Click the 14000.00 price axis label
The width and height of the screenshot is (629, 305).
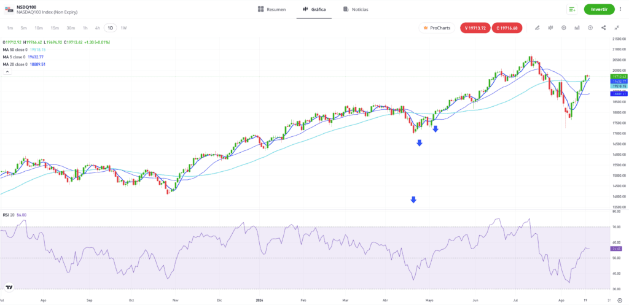pyautogui.click(x=619, y=196)
